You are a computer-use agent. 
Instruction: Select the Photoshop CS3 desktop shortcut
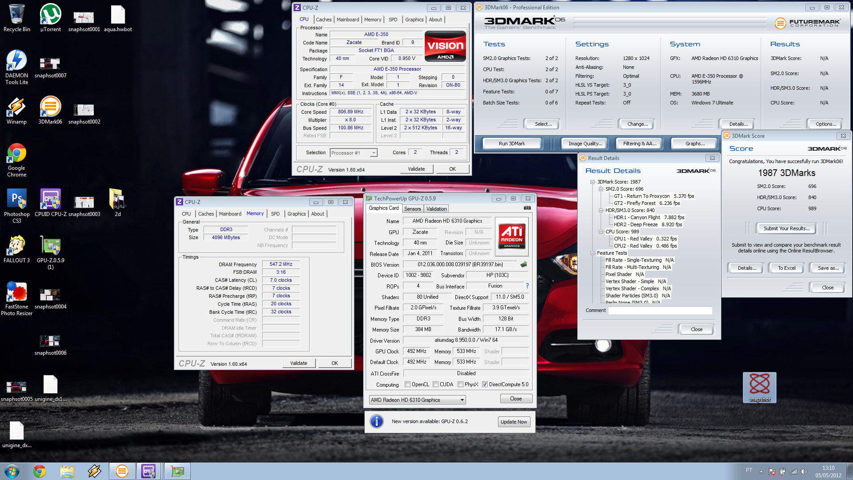point(16,206)
